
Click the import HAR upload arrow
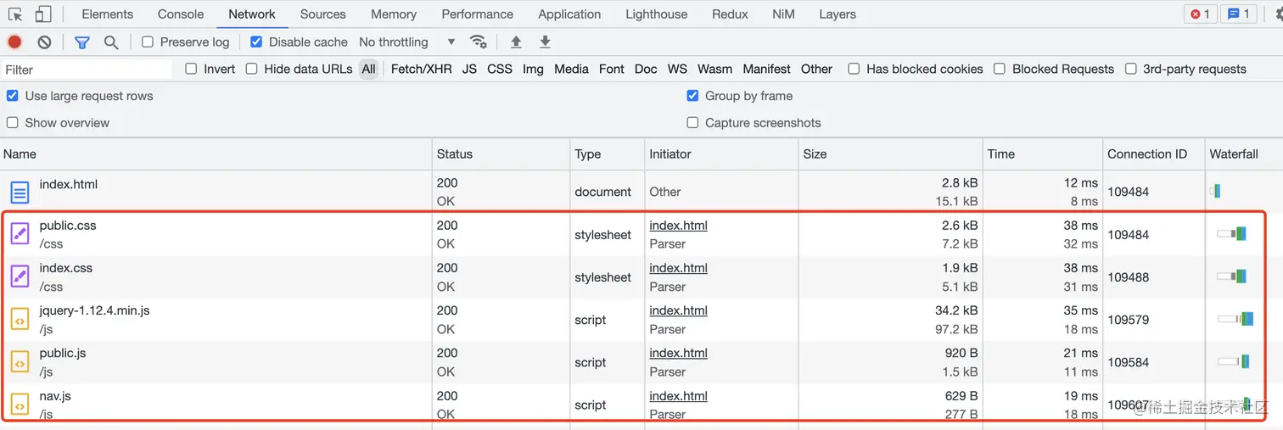tap(516, 42)
